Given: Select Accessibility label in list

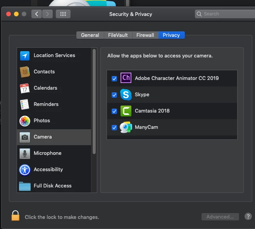Looking at the screenshot, I should 48,170.
